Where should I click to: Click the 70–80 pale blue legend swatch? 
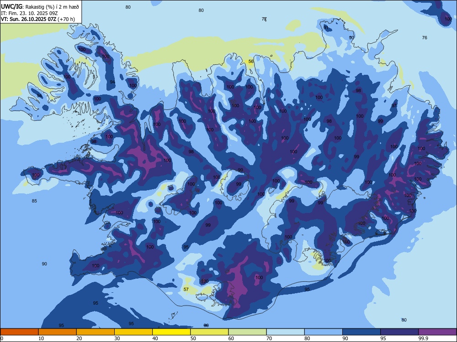[285, 332]
